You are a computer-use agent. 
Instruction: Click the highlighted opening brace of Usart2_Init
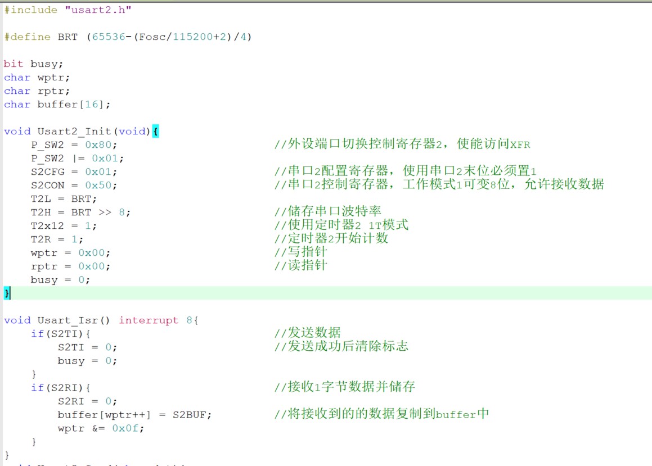155,131
